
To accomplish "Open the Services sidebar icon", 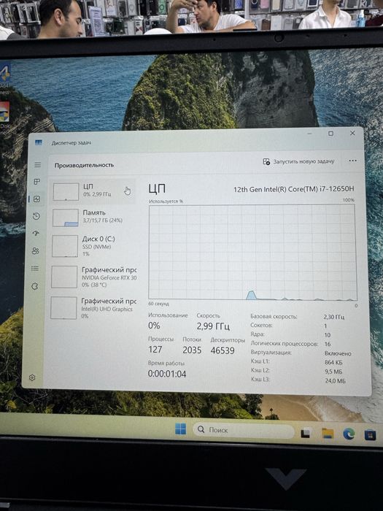I will coord(34,286).
